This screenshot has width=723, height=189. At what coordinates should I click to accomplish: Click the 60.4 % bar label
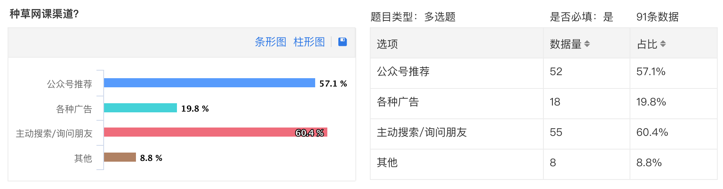(x=309, y=133)
